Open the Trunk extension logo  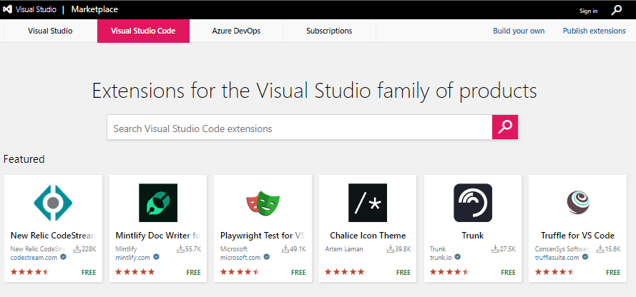[x=473, y=203]
